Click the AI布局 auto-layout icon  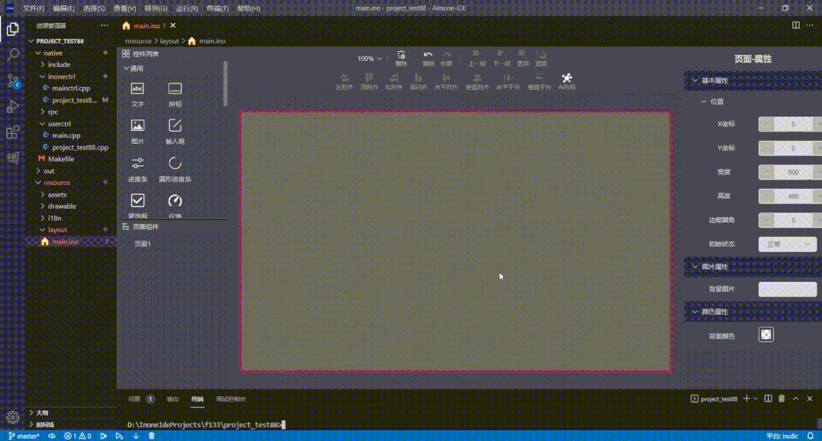click(x=566, y=80)
